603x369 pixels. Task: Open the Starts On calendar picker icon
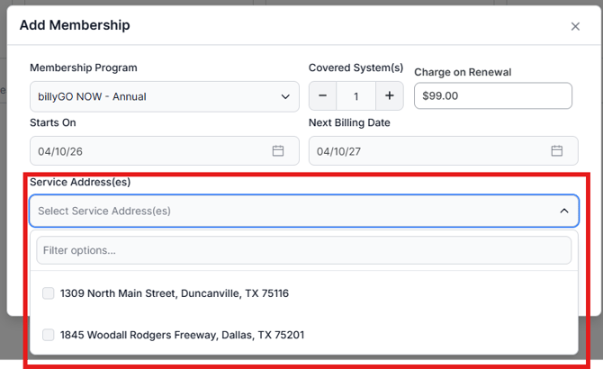pos(278,150)
